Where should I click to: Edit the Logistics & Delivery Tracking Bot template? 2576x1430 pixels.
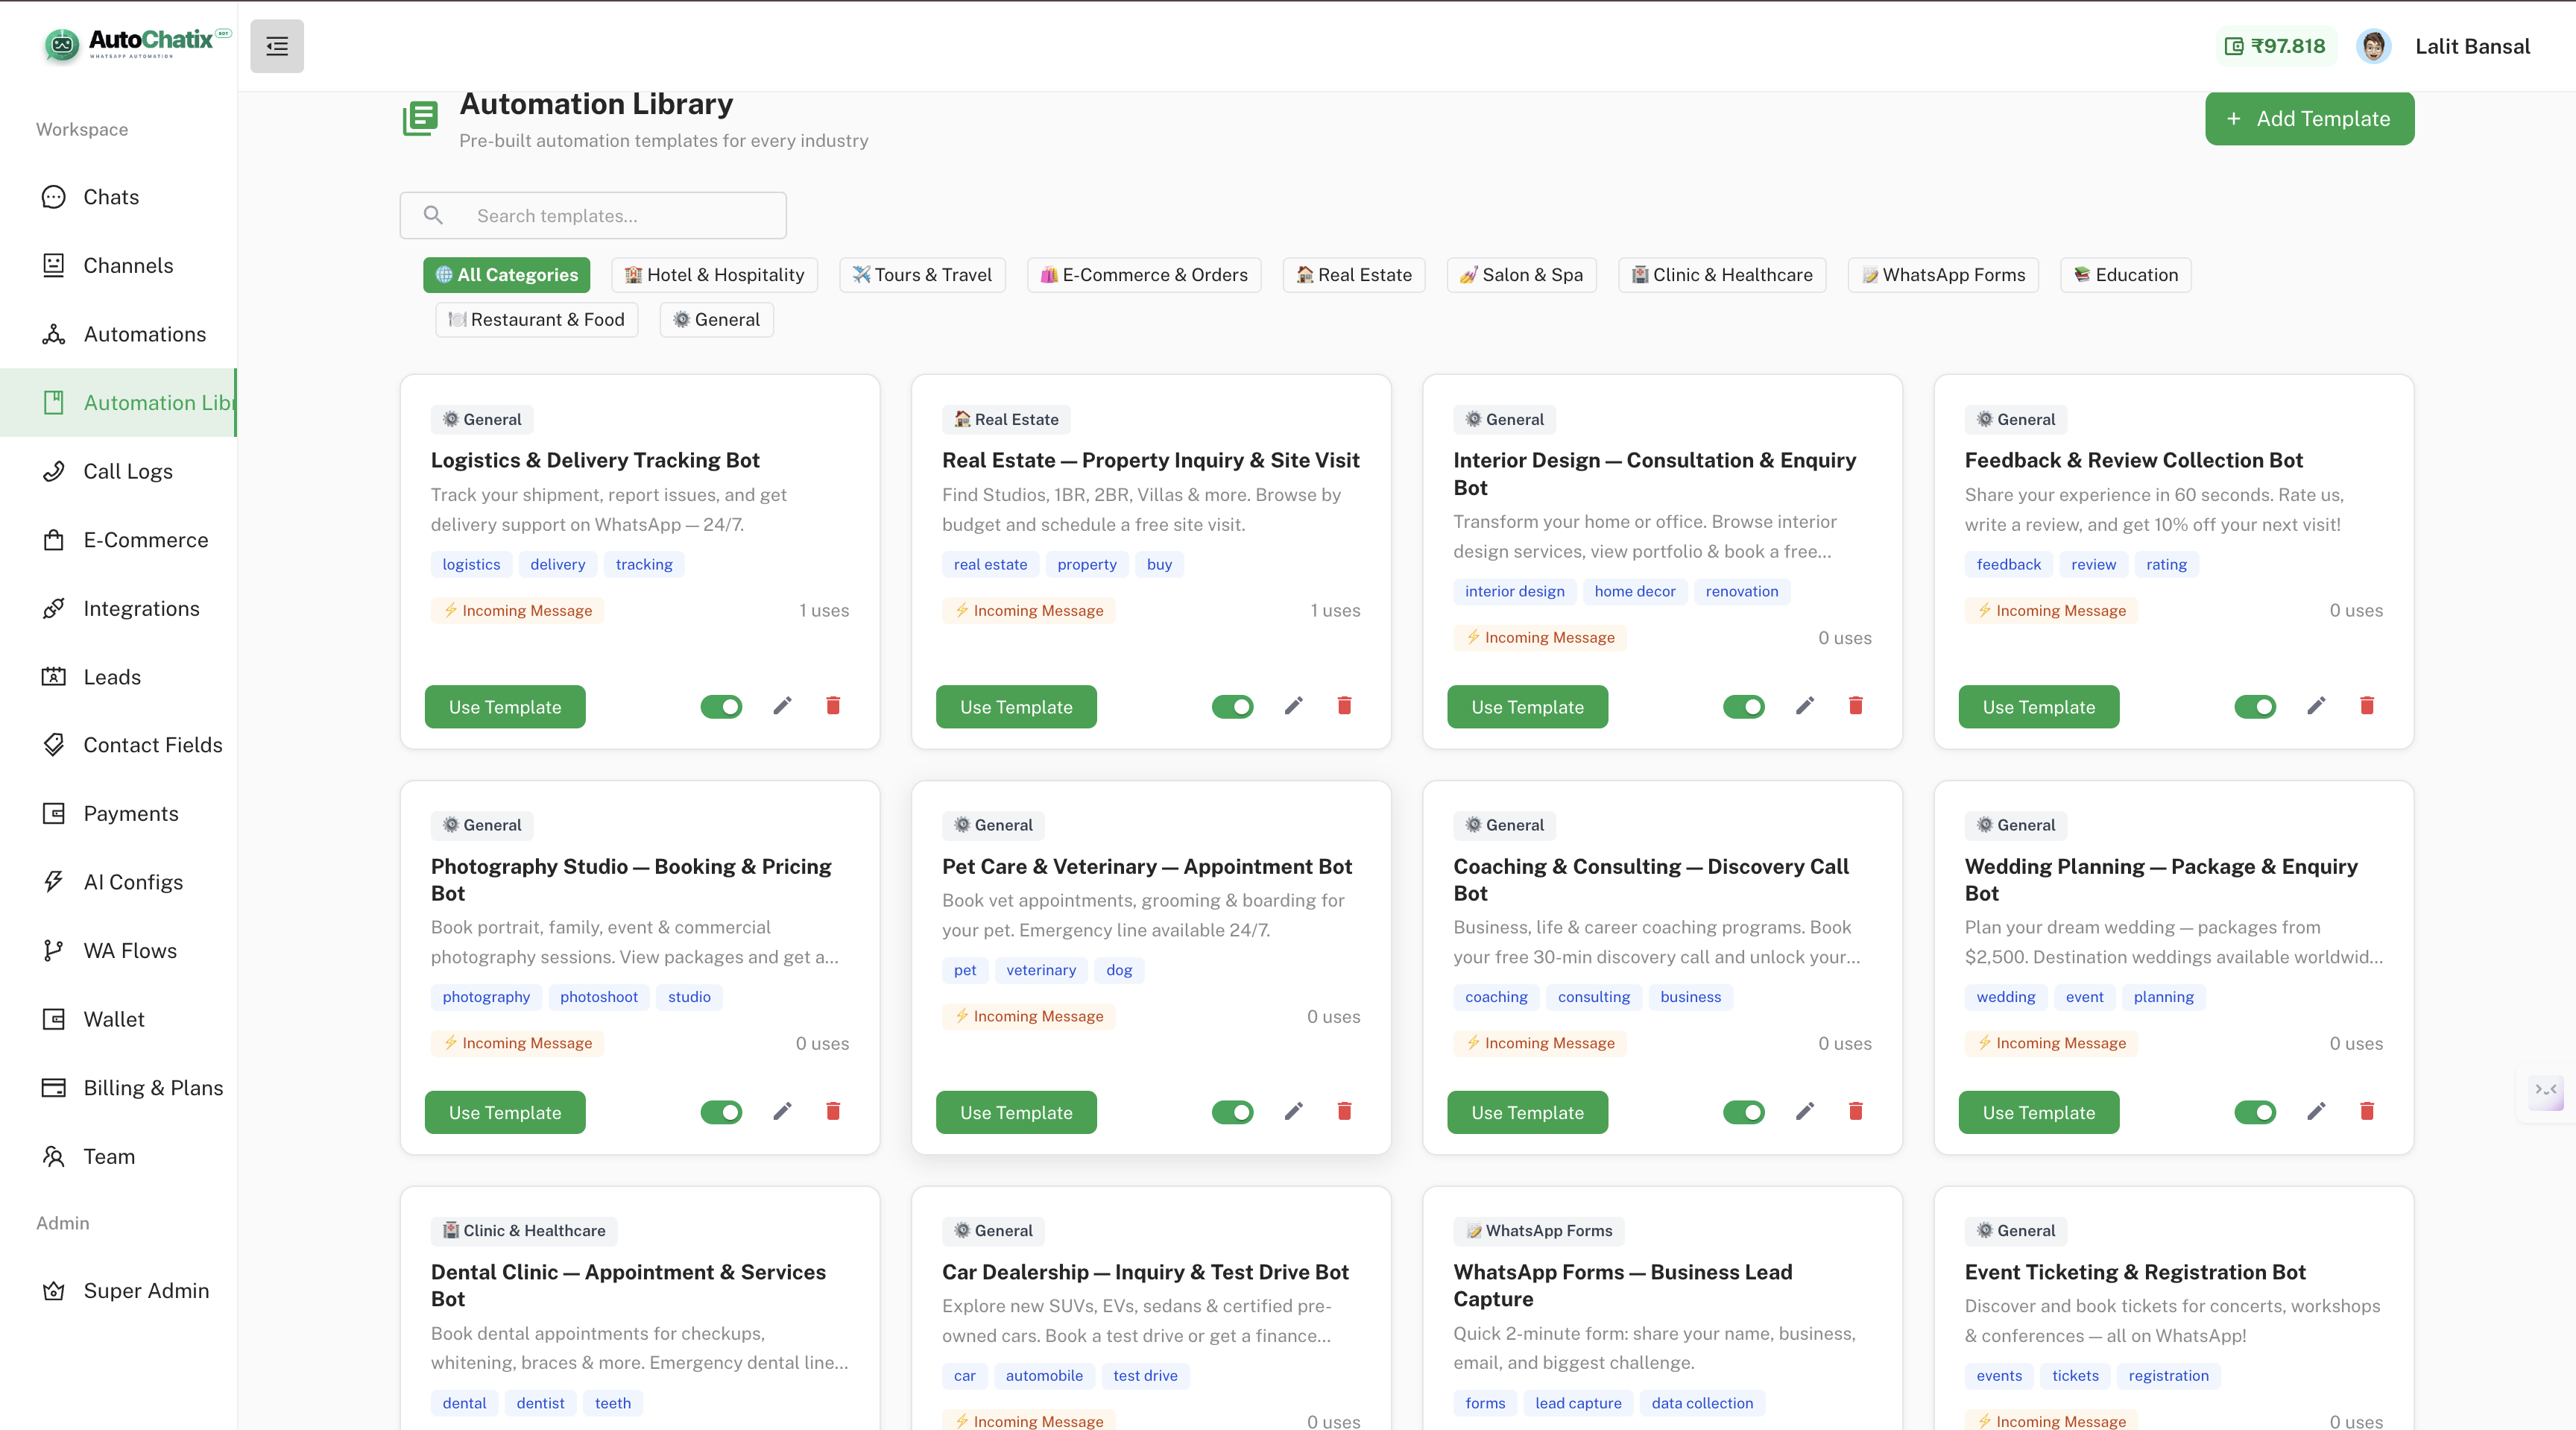coord(782,706)
